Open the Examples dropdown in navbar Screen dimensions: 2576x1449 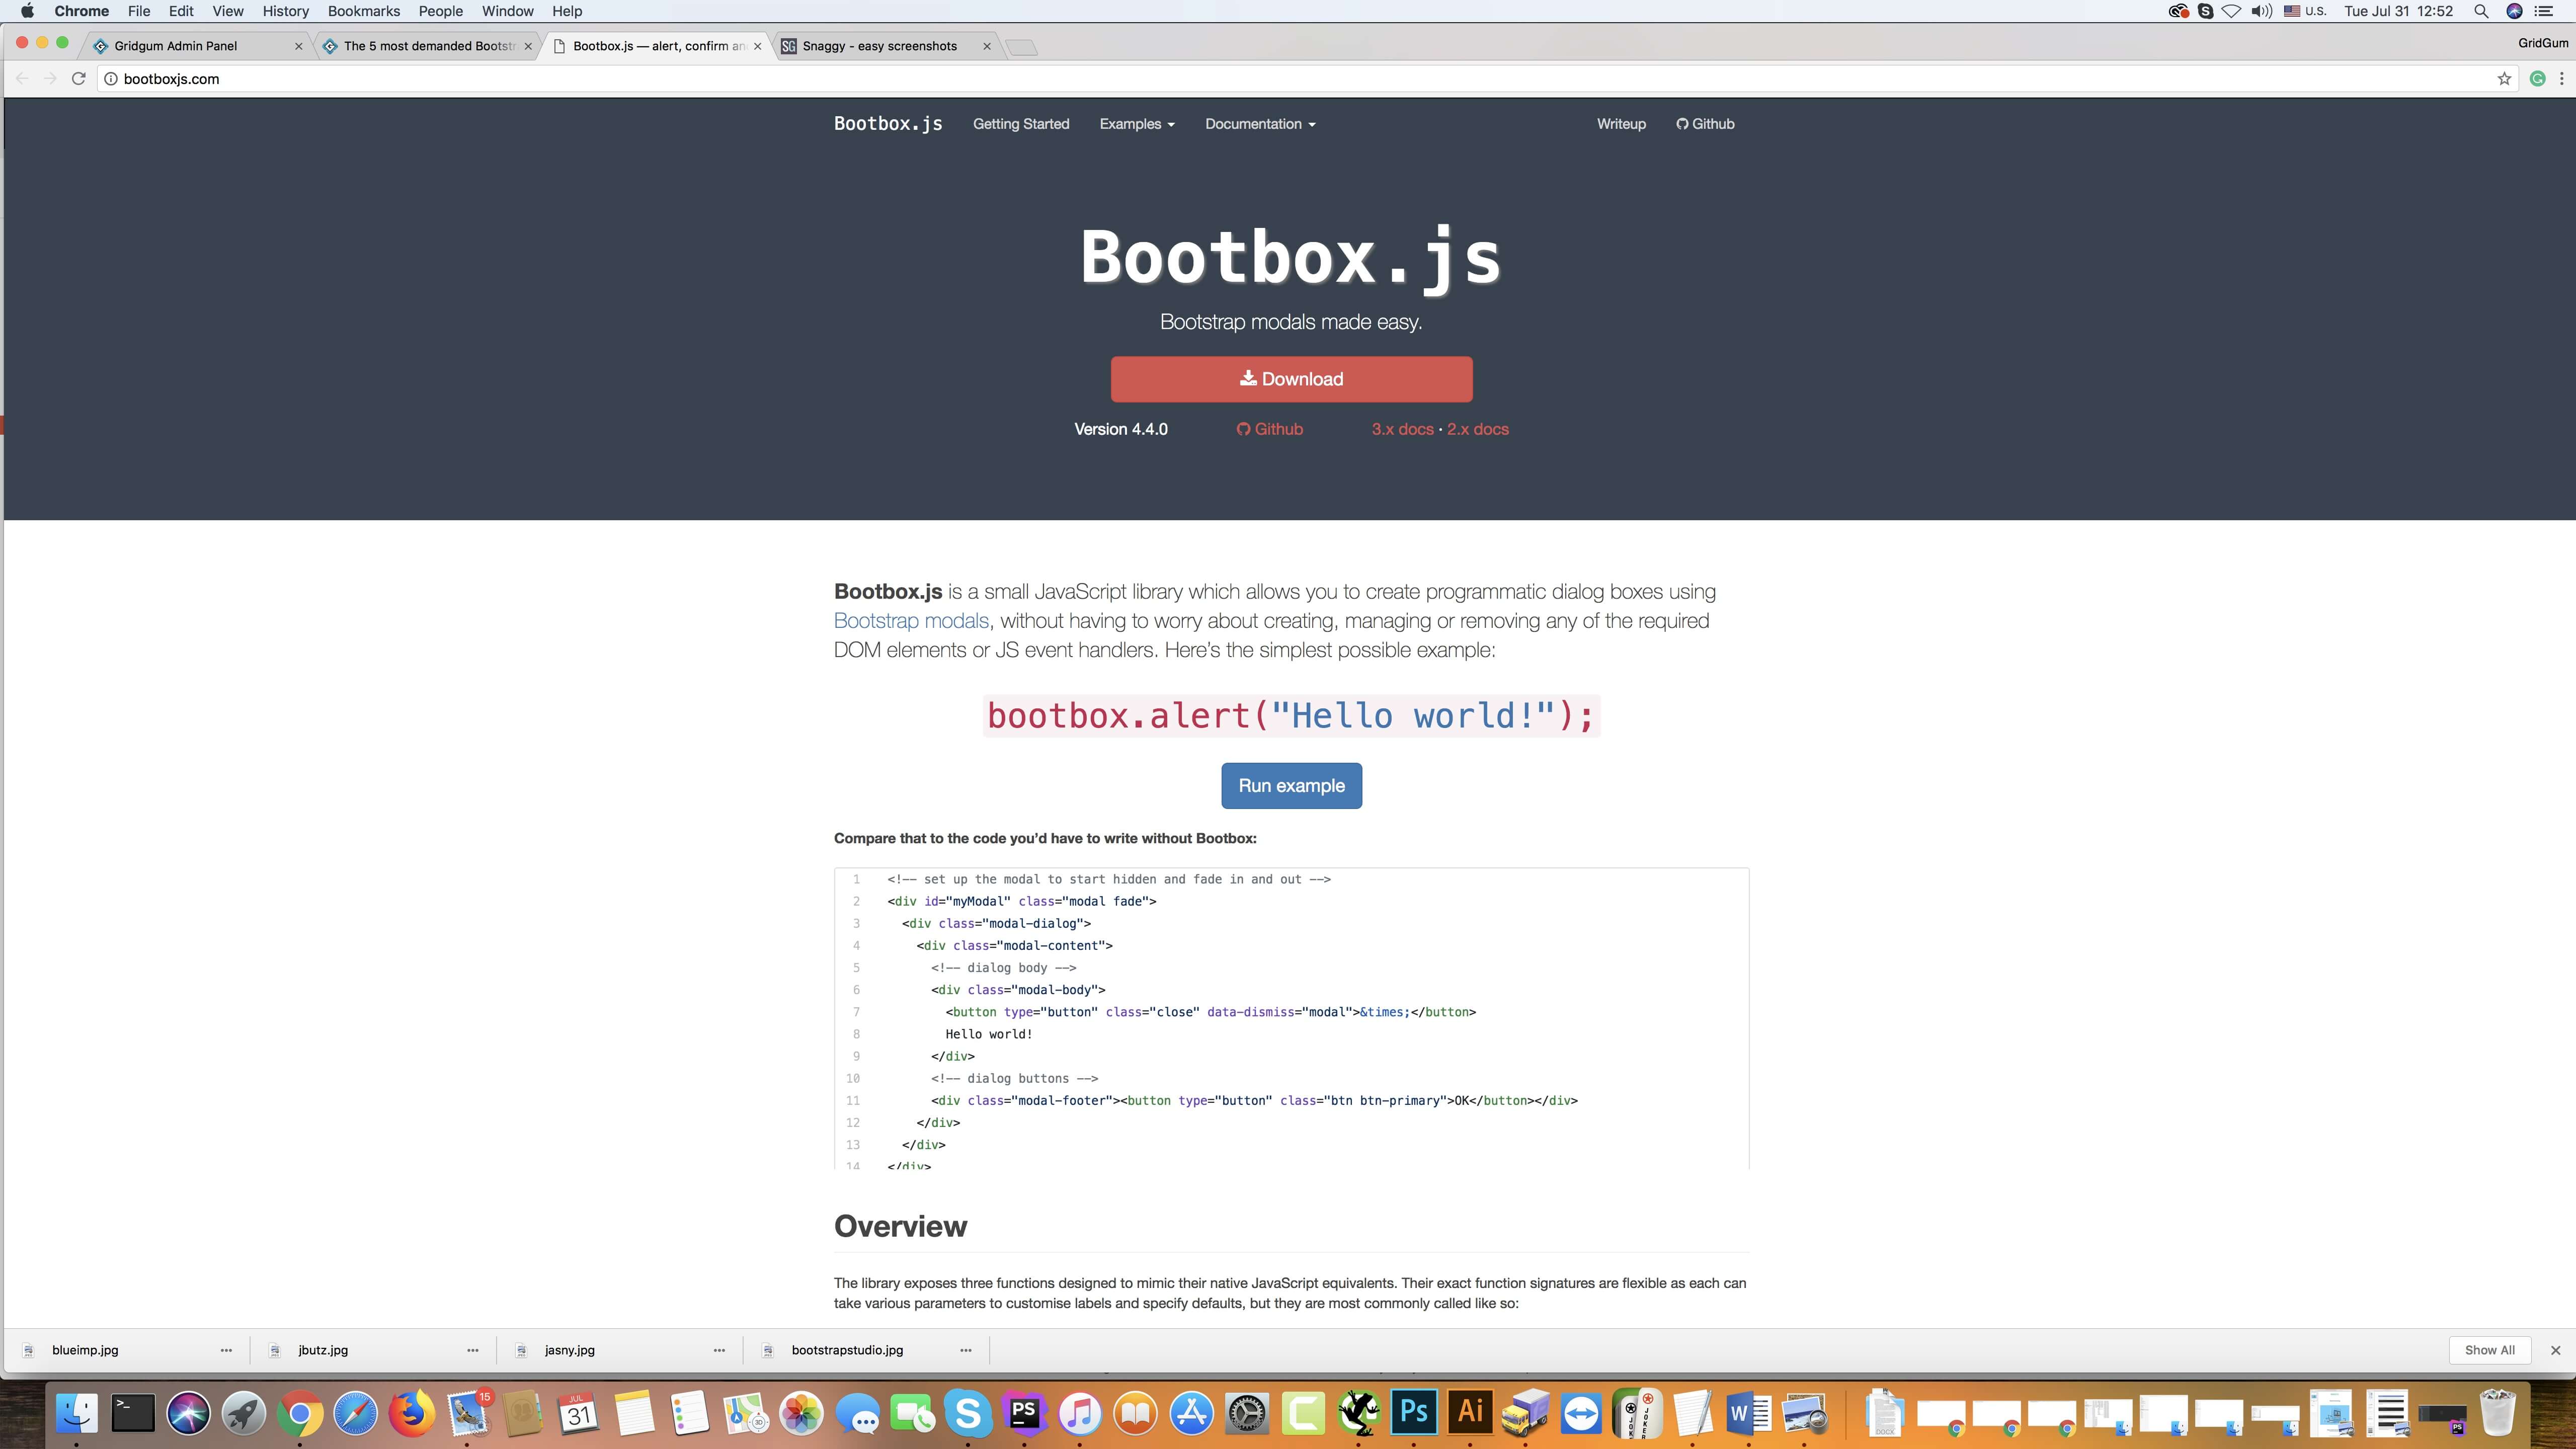[1137, 124]
